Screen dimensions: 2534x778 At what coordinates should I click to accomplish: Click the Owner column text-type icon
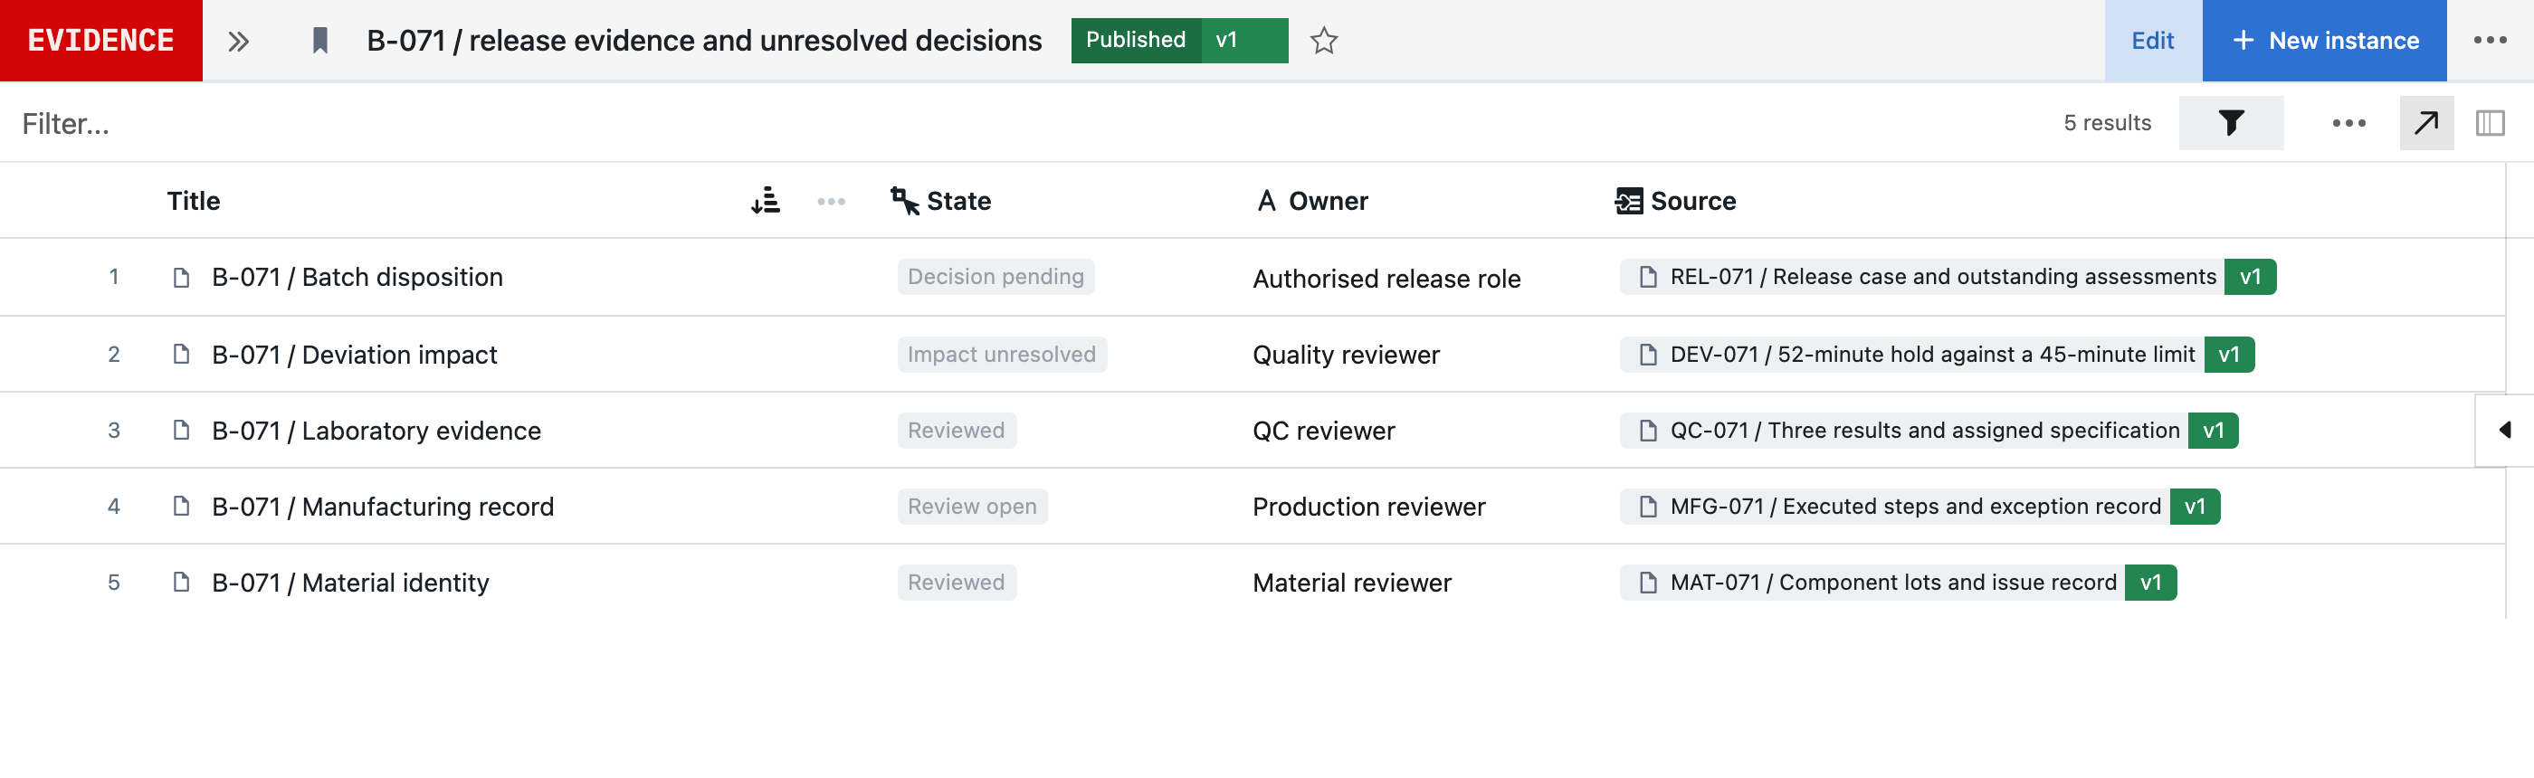tap(1266, 201)
